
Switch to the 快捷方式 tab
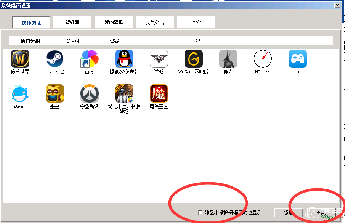pyautogui.click(x=31, y=22)
